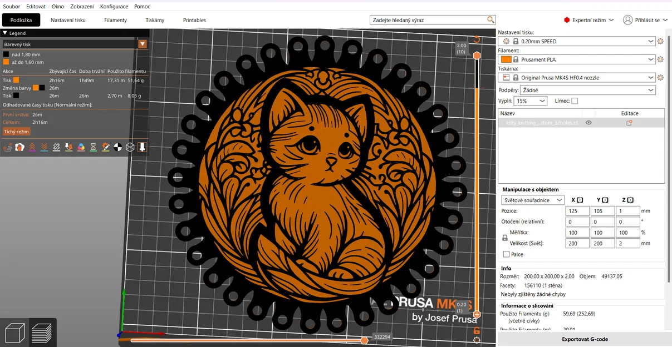This screenshot has width=672, height=347.
Task: Toggle travel moves visibility in legend toolbar
Action: coord(8,147)
